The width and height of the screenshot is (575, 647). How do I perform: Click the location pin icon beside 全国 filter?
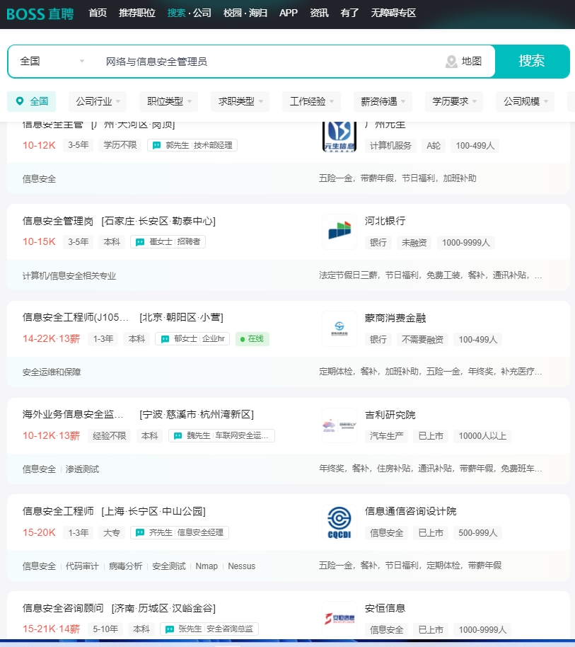point(19,101)
